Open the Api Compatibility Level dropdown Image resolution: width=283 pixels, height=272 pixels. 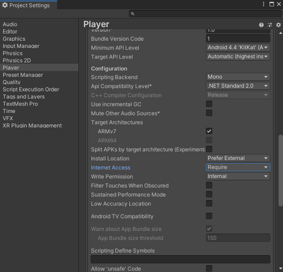point(238,86)
